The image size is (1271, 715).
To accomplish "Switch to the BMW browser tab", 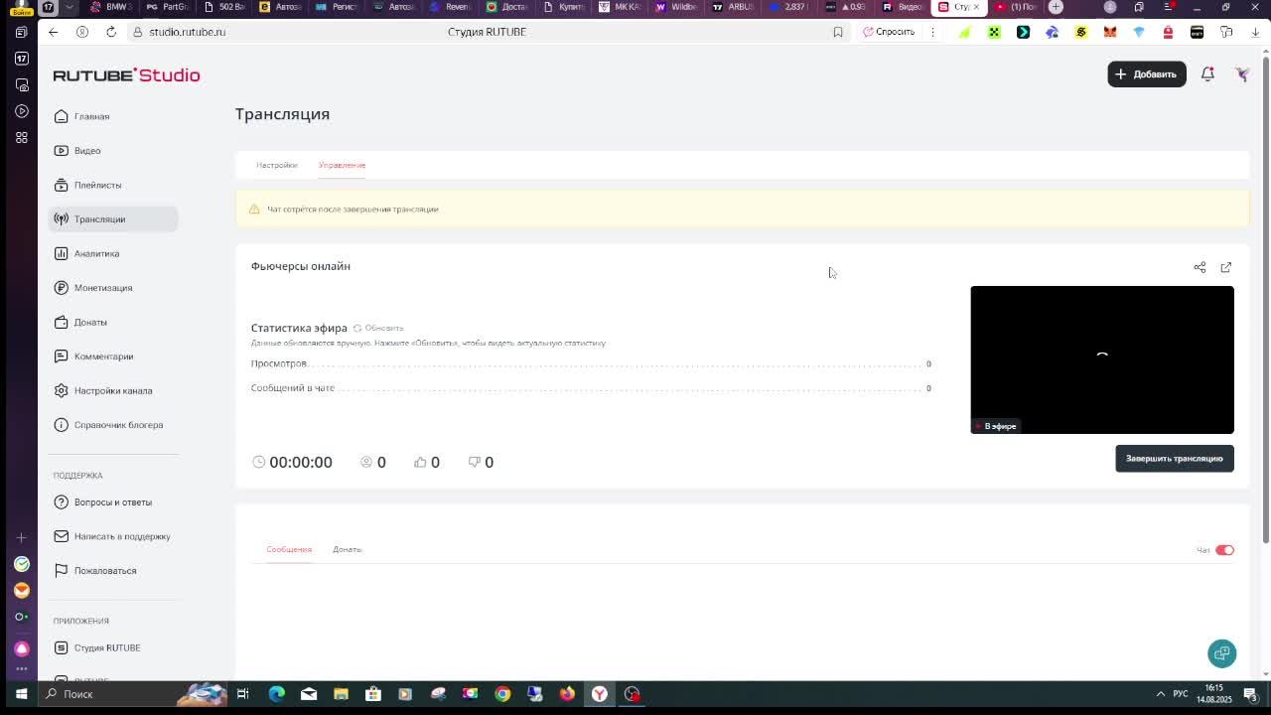I will click(x=111, y=7).
